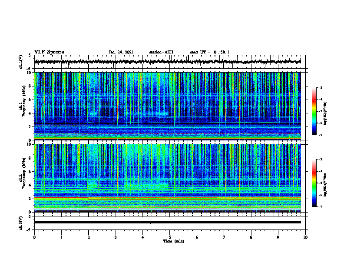Click the "ch.3(V)" axis label

tap(21, 223)
